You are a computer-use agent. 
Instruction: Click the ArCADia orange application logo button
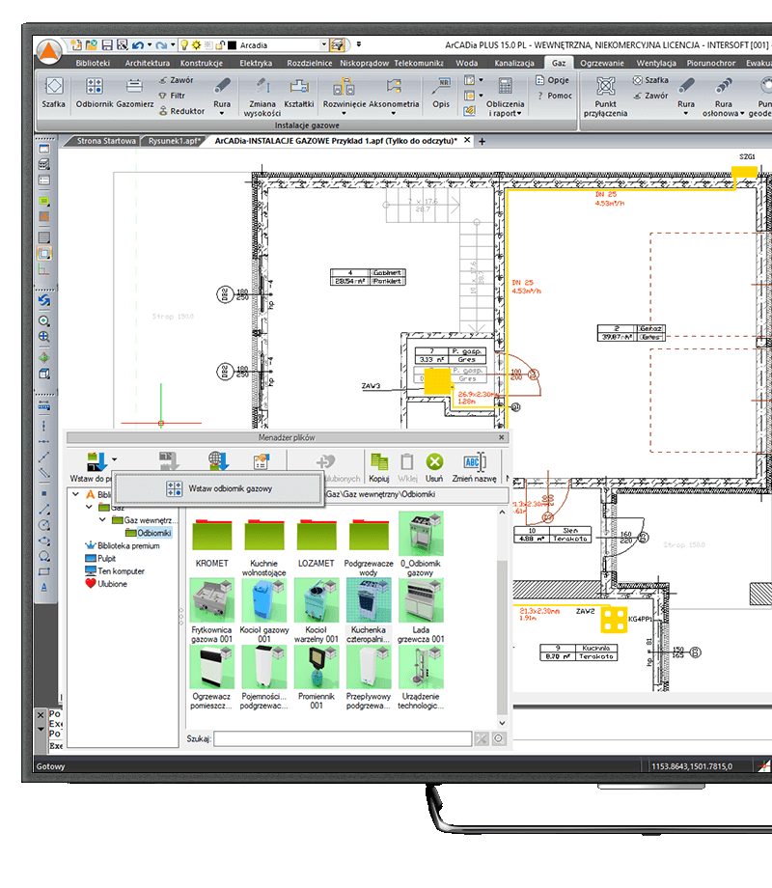49,51
